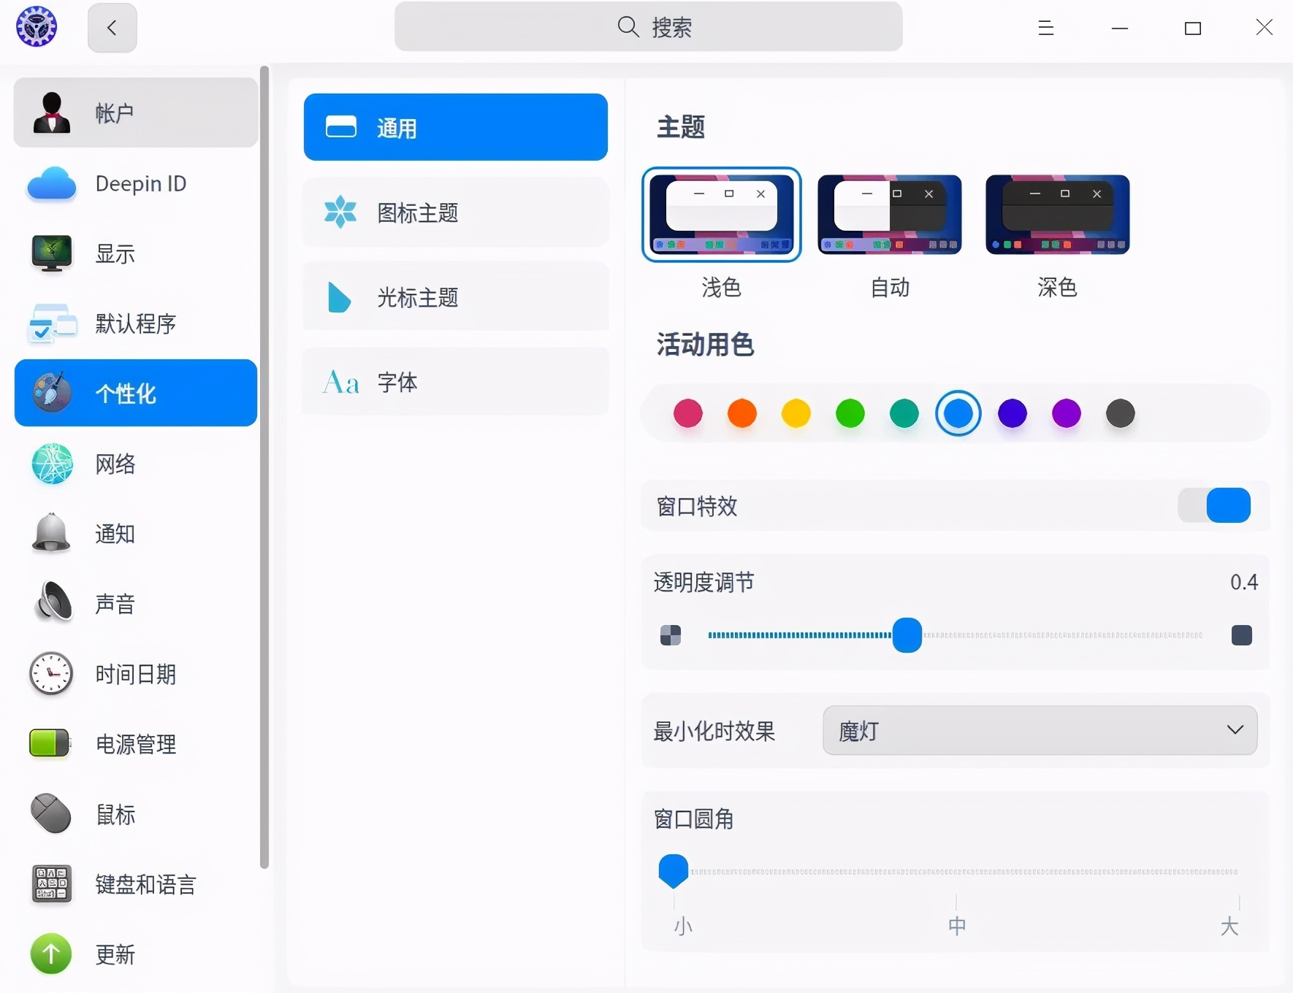
Task: Switch to the 字体 fonts section
Action: [x=454, y=381]
